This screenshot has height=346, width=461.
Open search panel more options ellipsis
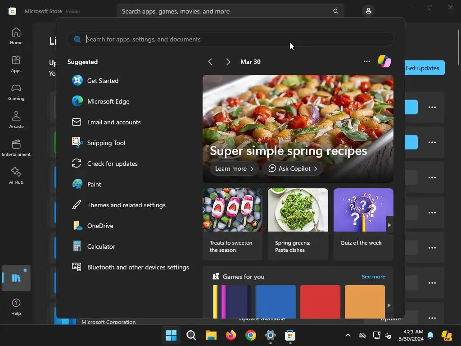(x=366, y=61)
